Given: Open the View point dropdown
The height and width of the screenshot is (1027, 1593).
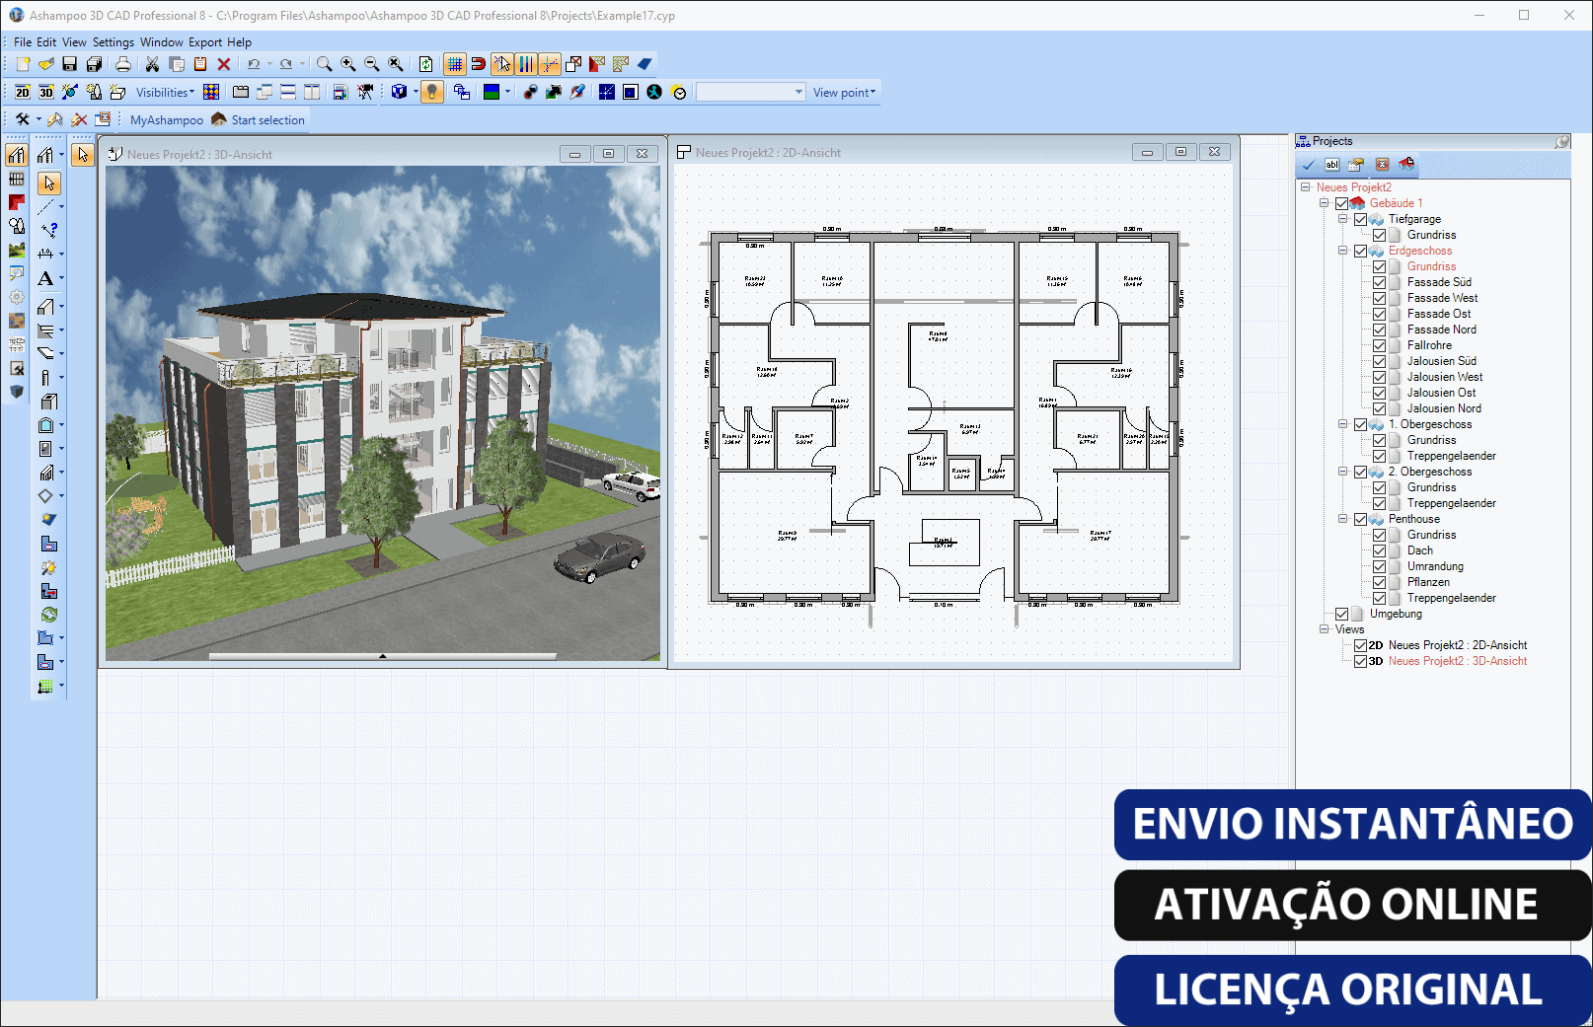Looking at the screenshot, I should coord(844,93).
